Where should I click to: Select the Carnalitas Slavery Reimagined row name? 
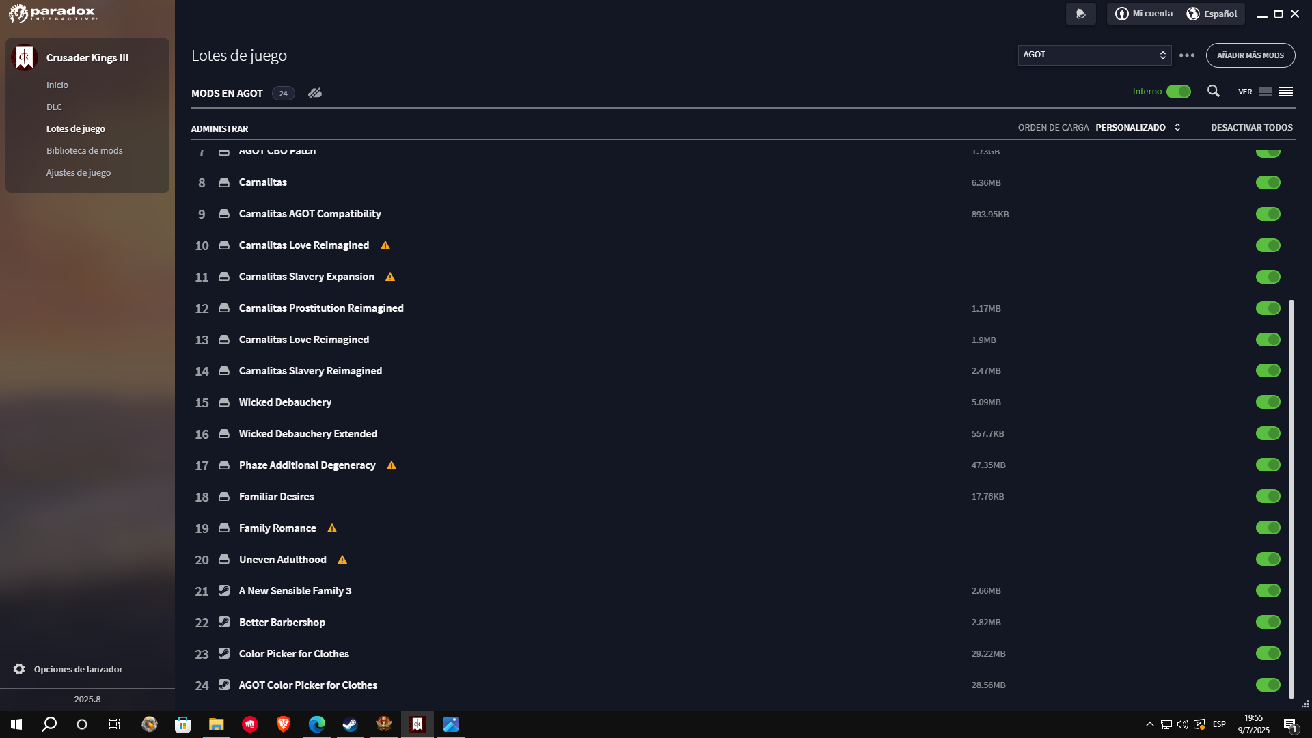(x=310, y=371)
